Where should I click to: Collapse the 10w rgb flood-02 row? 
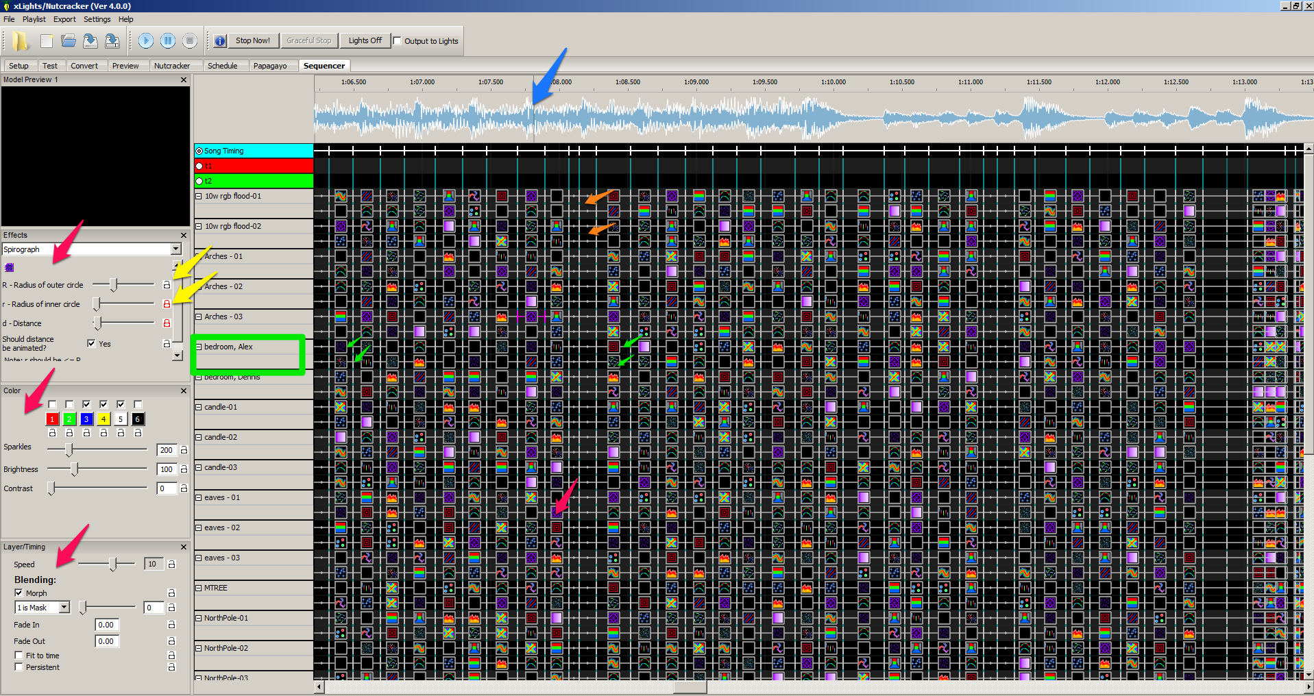point(199,226)
